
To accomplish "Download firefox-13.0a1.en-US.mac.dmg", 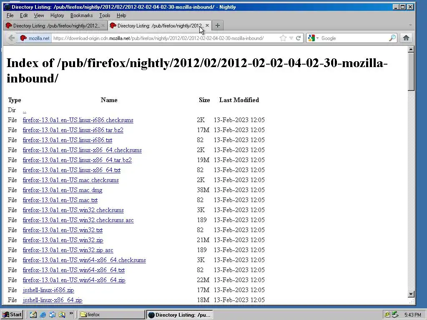I will coord(63,190).
